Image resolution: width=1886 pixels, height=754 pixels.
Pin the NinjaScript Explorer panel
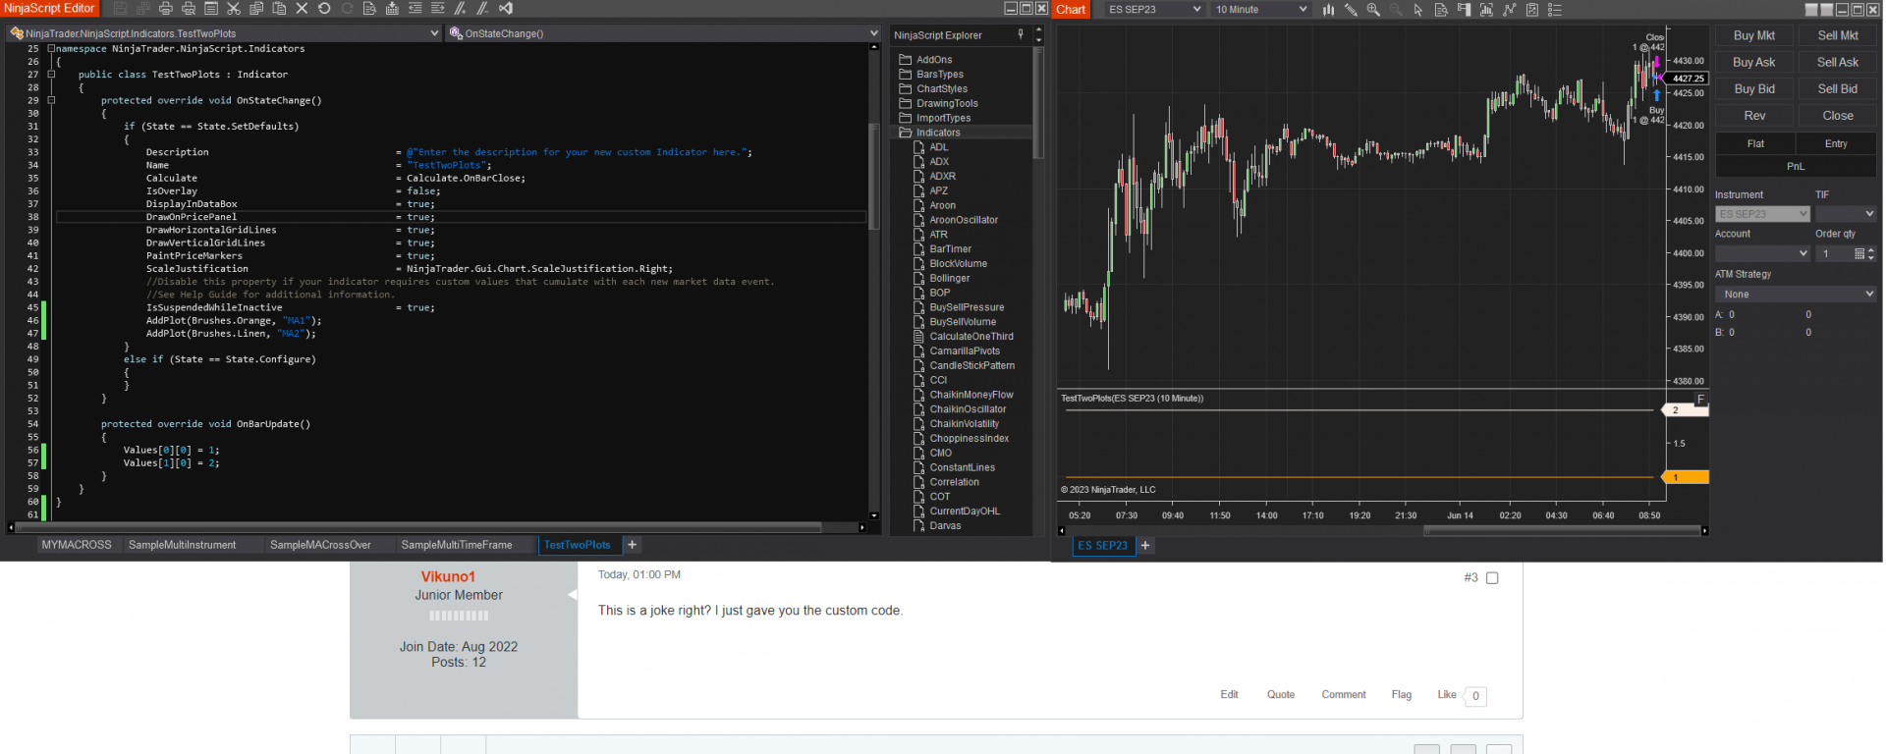tap(1021, 34)
